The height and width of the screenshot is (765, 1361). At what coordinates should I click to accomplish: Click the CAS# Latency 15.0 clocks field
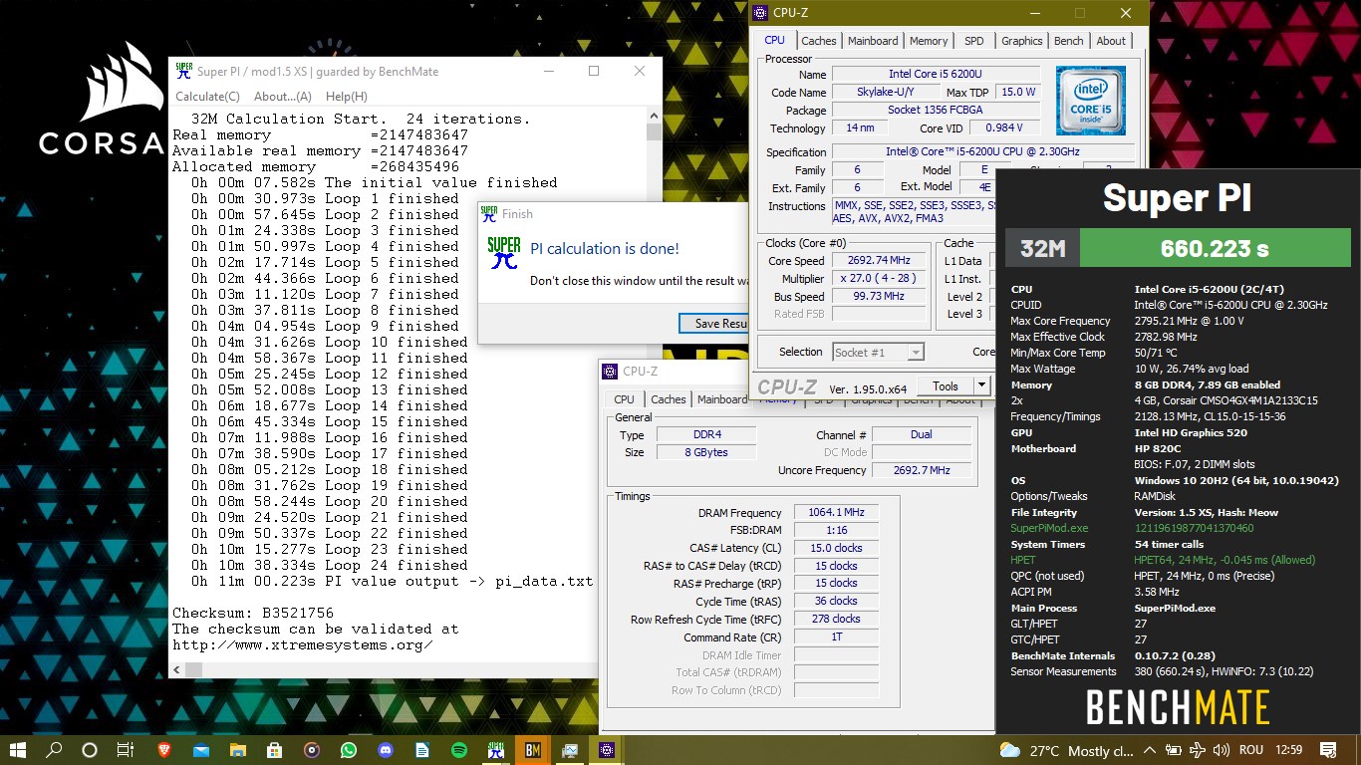pyautogui.click(x=836, y=548)
